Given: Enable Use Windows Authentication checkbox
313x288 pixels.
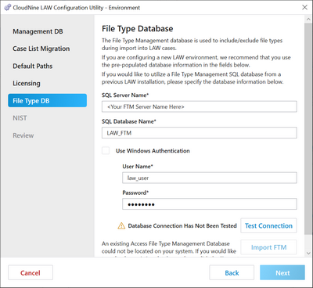Looking at the screenshot, I should pos(106,150).
